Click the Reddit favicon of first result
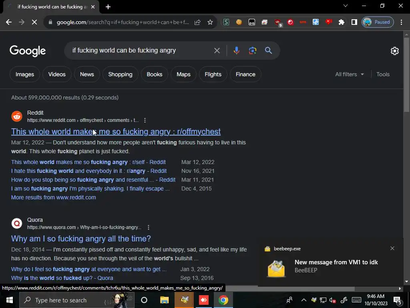 [x=17, y=116]
